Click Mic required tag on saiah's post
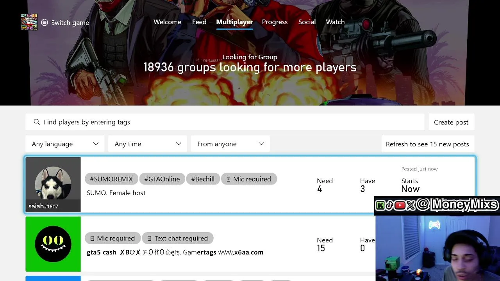This screenshot has width=500, height=281. tap(249, 179)
